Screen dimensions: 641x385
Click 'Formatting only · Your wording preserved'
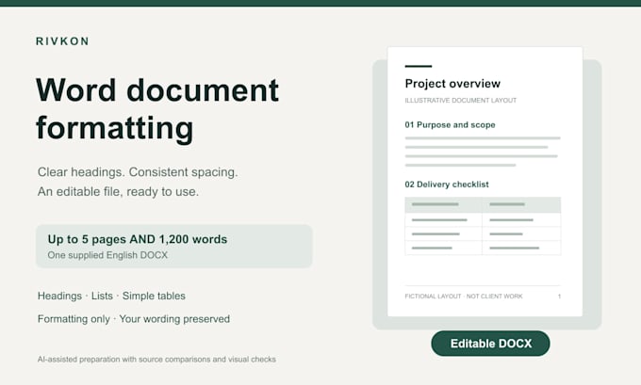(x=134, y=319)
